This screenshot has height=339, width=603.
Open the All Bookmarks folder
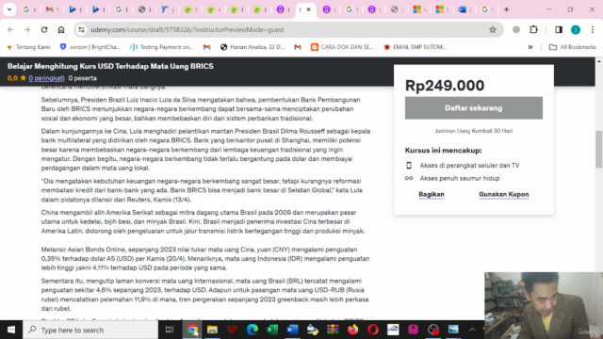click(573, 47)
